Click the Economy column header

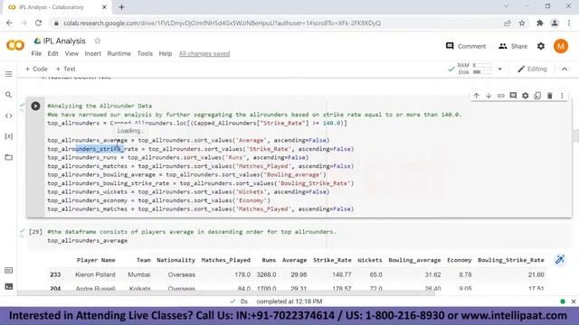point(459,260)
